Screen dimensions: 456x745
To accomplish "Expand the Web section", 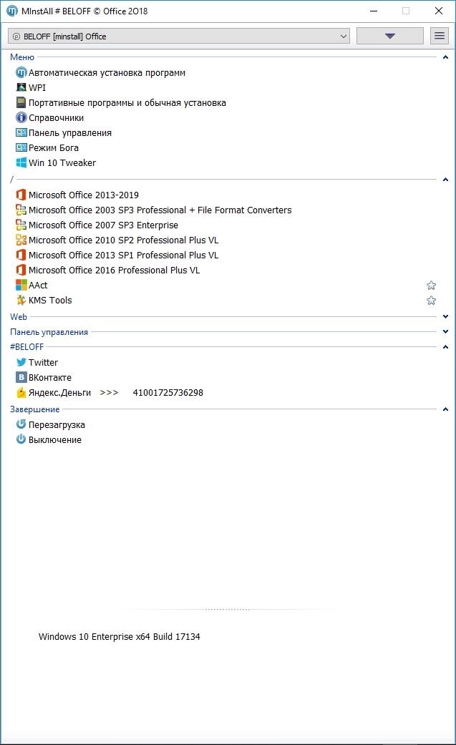I will point(445,316).
